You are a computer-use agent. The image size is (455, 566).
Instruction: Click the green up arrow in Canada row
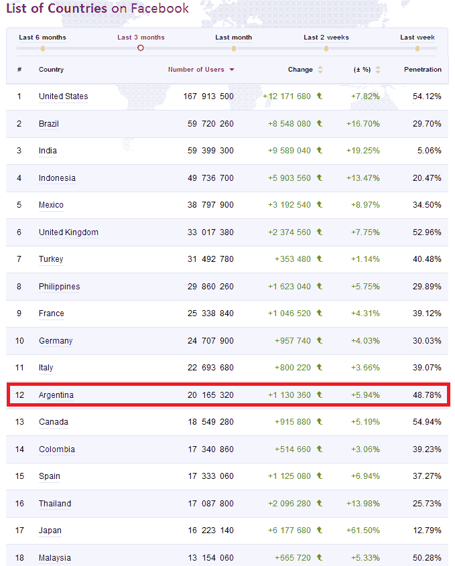[x=319, y=421]
